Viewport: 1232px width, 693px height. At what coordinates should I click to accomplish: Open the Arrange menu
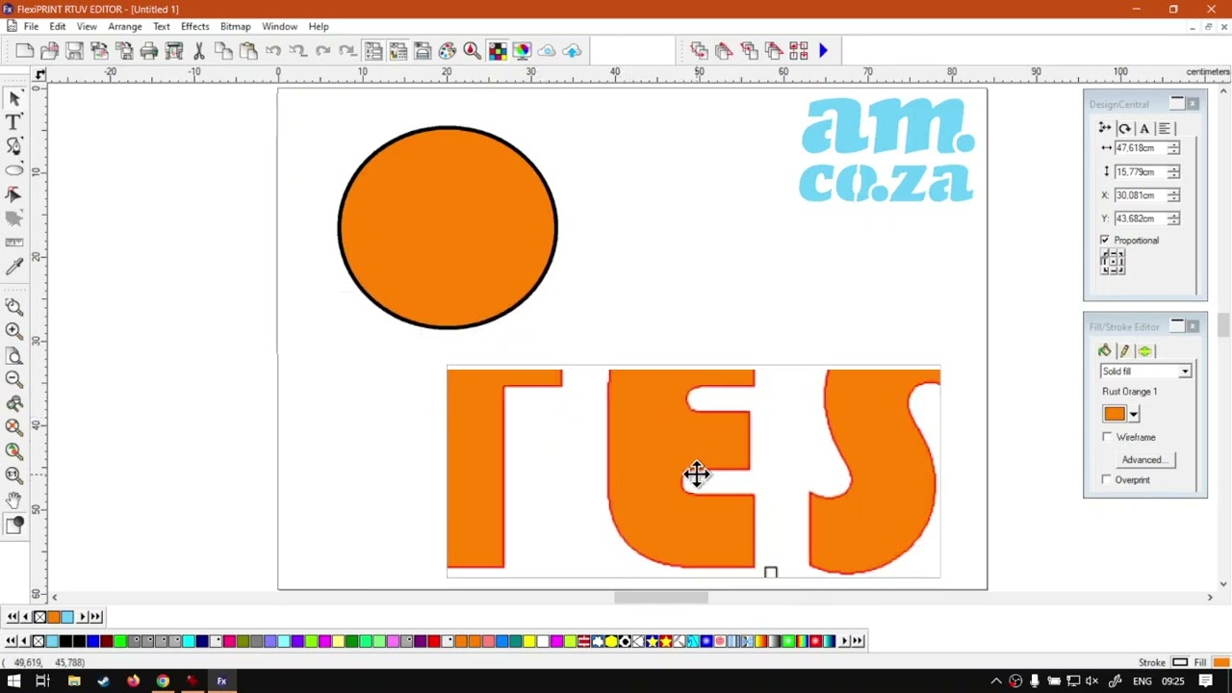coord(124,26)
